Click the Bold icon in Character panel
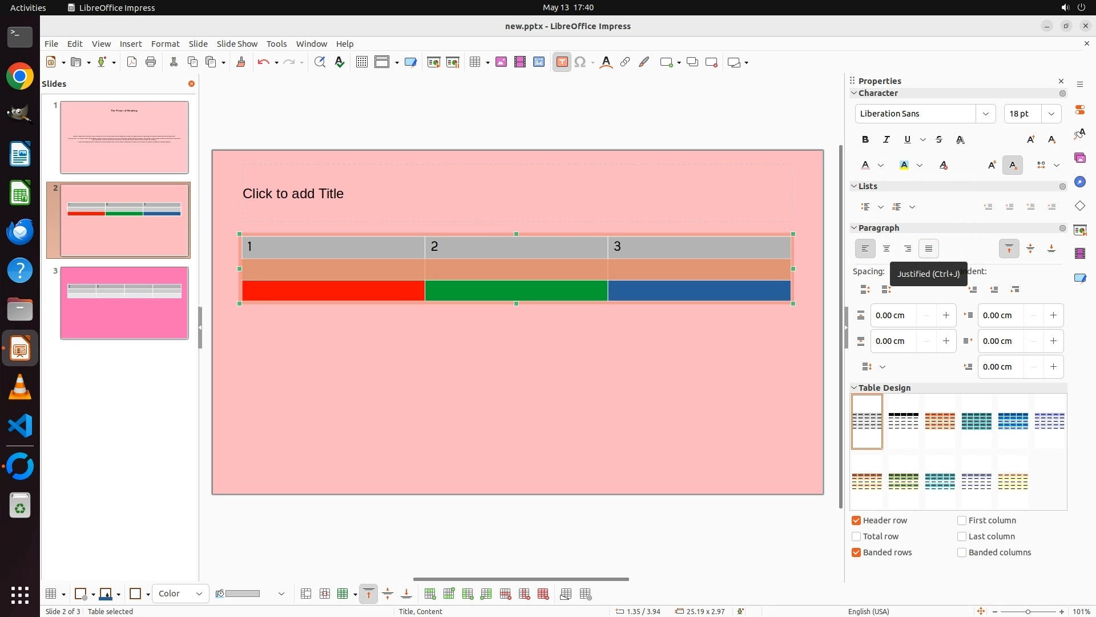The height and width of the screenshot is (617, 1096). click(865, 139)
